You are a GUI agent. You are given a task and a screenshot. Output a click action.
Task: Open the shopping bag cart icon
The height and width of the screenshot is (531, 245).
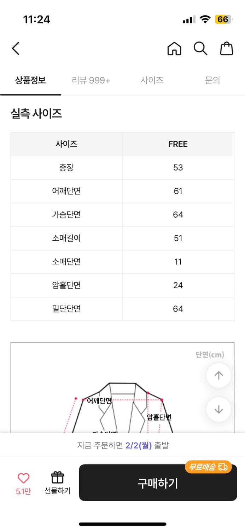tap(227, 48)
